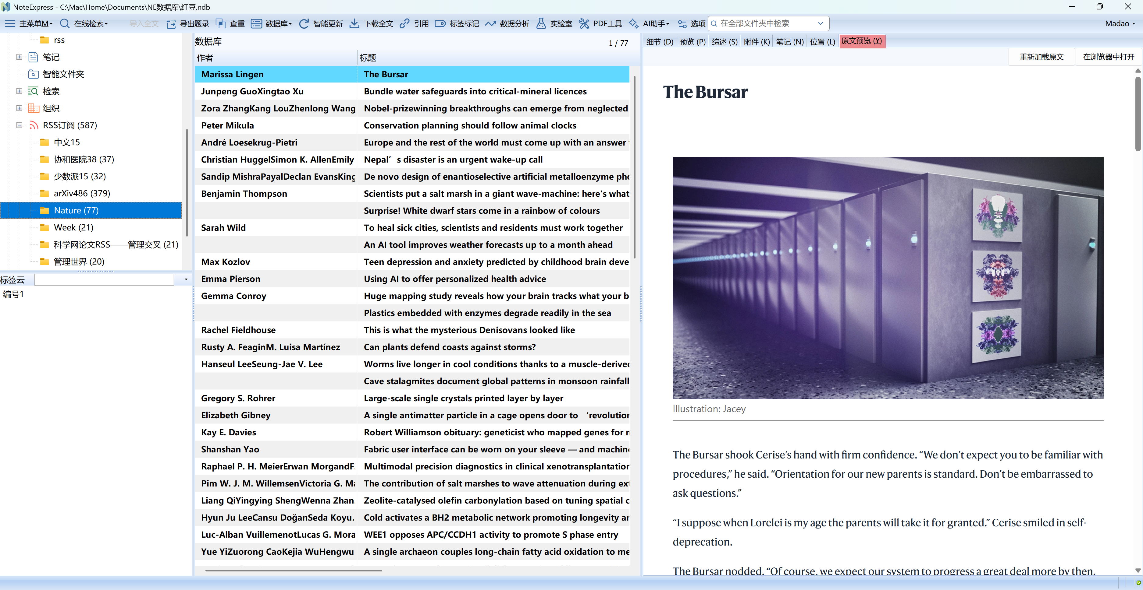The image size is (1143, 590).
Task: Open the 标签云 dropdown arrow
Action: click(186, 279)
